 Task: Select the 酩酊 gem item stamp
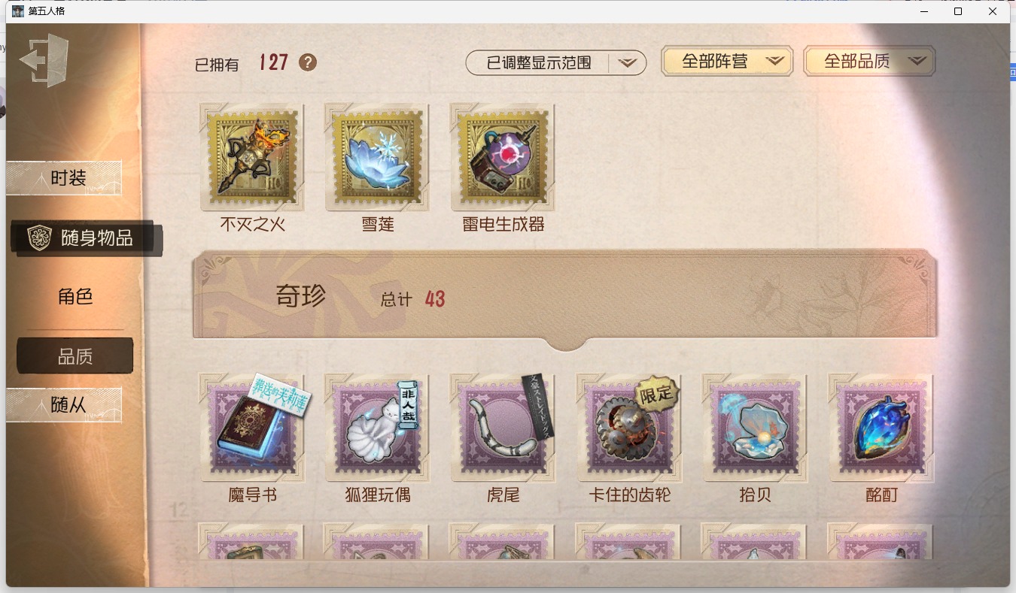(881, 428)
